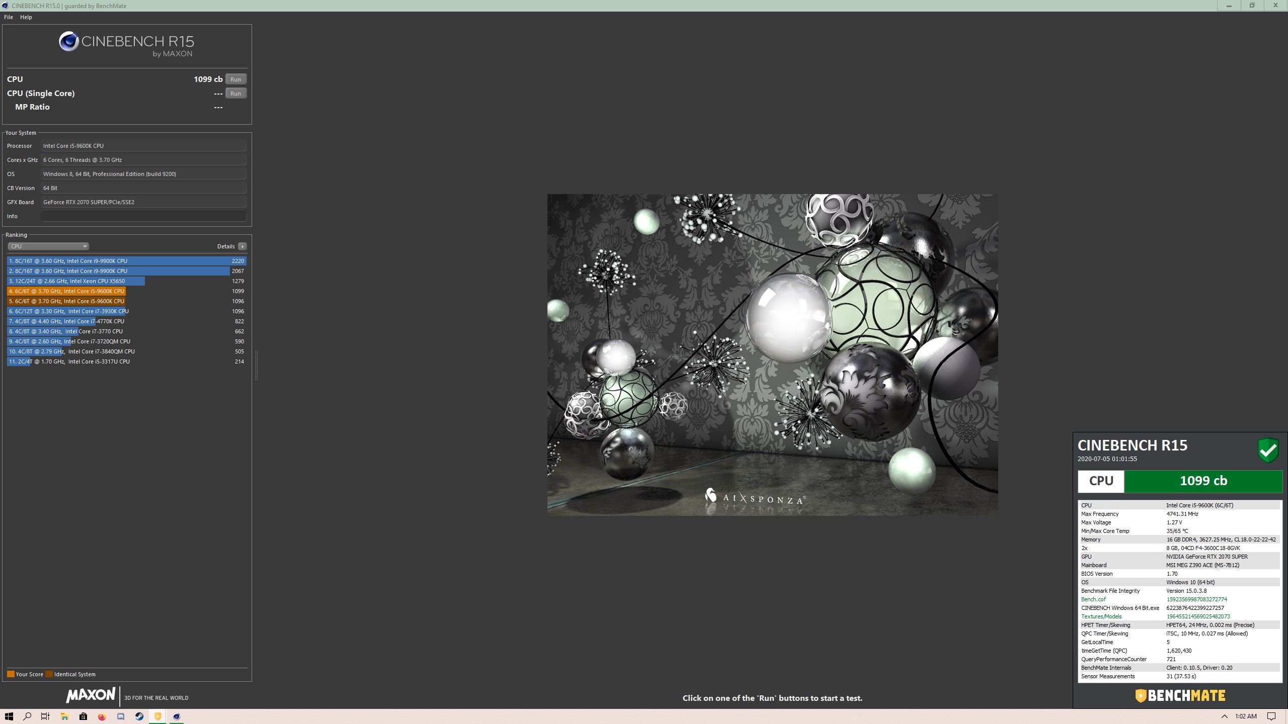Select ranking row 7 i7-4770K
1288x724 pixels.
pyautogui.click(x=127, y=321)
